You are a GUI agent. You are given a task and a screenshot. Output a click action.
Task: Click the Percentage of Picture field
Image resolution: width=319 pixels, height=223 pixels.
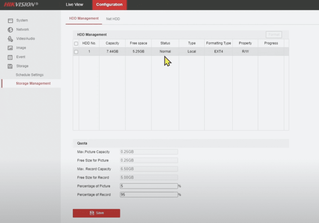pyautogui.click(x=148, y=186)
